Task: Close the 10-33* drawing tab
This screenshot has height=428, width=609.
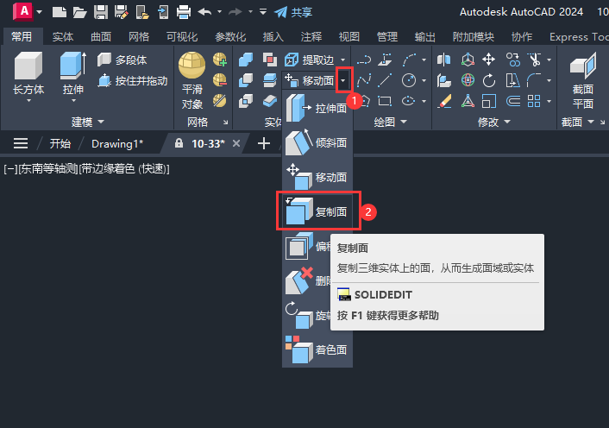Action: 236,144
